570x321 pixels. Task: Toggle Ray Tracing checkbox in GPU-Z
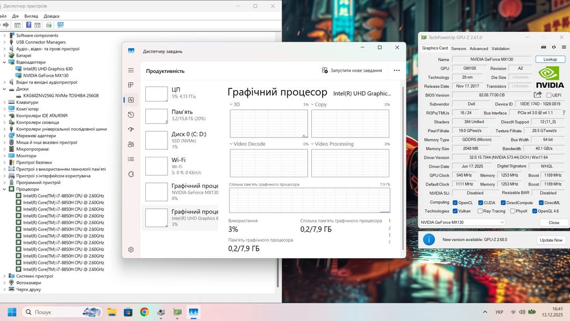point(480,211)
